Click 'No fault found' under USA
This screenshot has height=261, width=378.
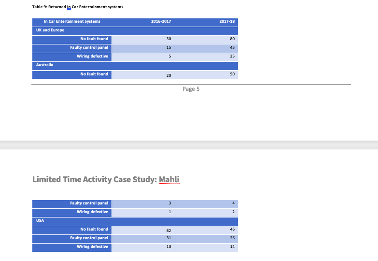tap(94, 230)
